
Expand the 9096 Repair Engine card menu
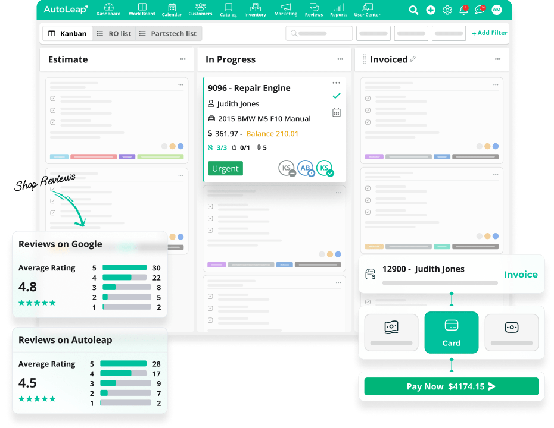337,83
